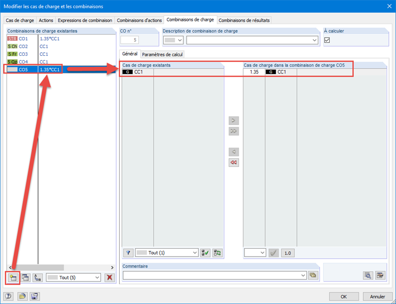396x304 pixels.
Task: Expand load combination description dropdown
Action: 314,40
